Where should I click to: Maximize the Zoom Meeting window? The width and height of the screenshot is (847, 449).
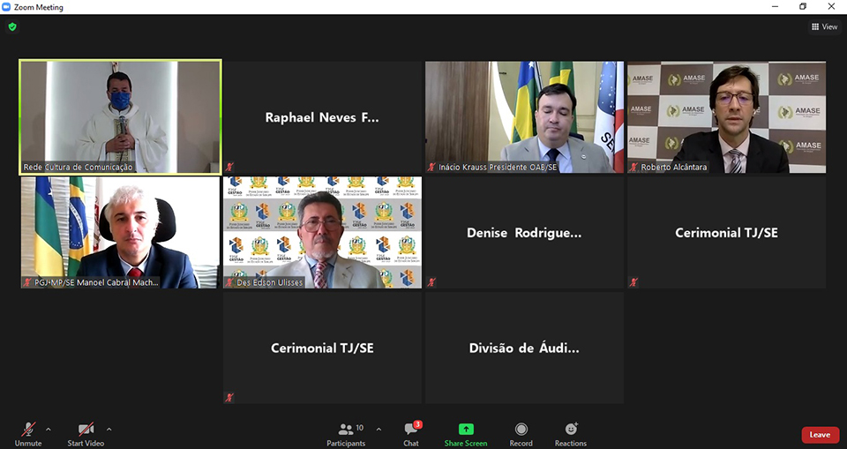coord(802,7)
